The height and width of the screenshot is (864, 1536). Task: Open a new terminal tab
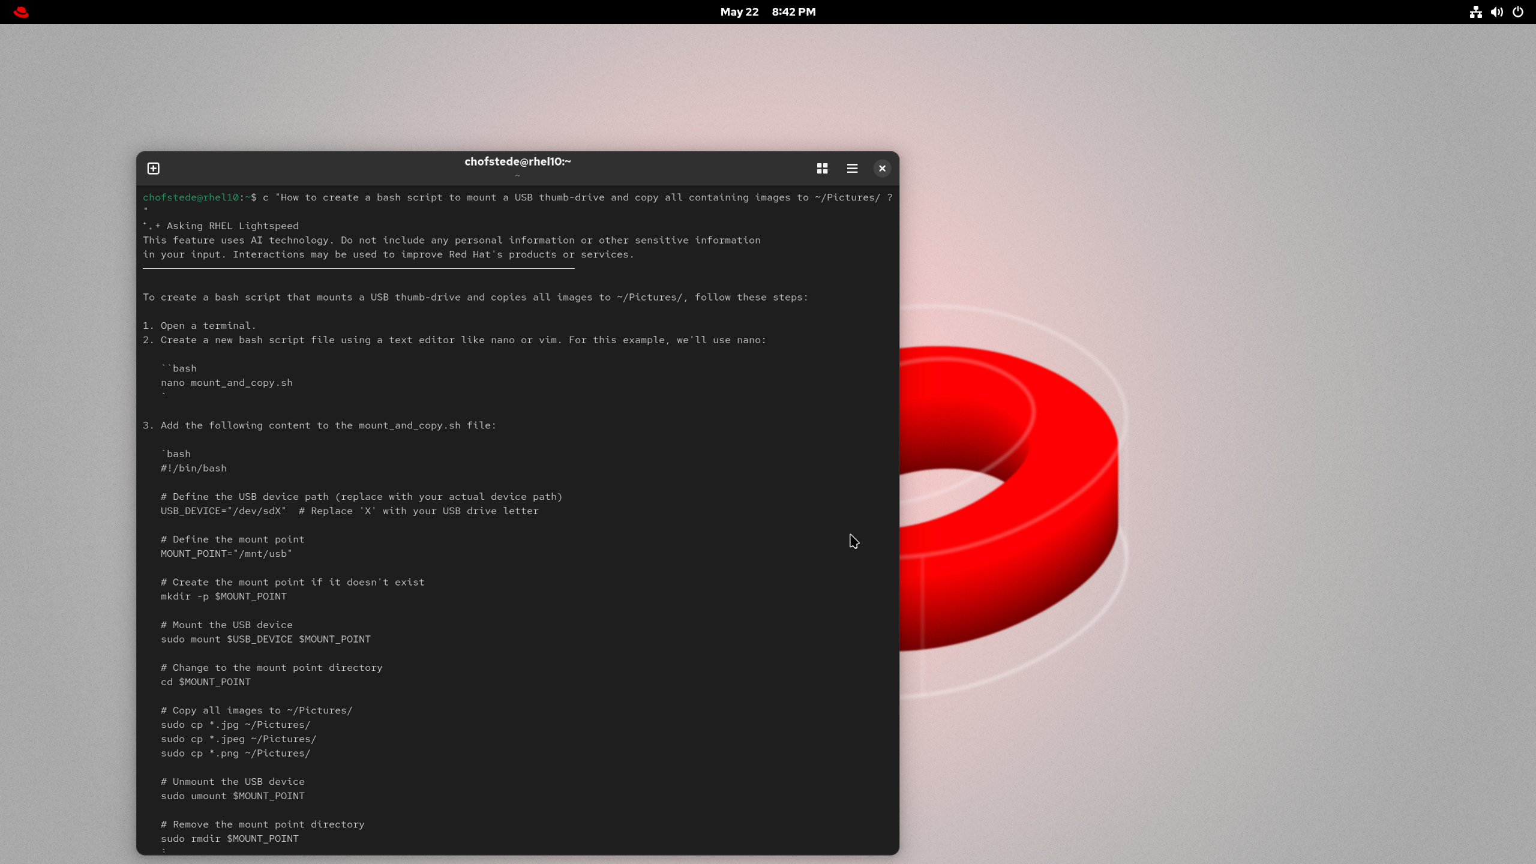(153, 169)
